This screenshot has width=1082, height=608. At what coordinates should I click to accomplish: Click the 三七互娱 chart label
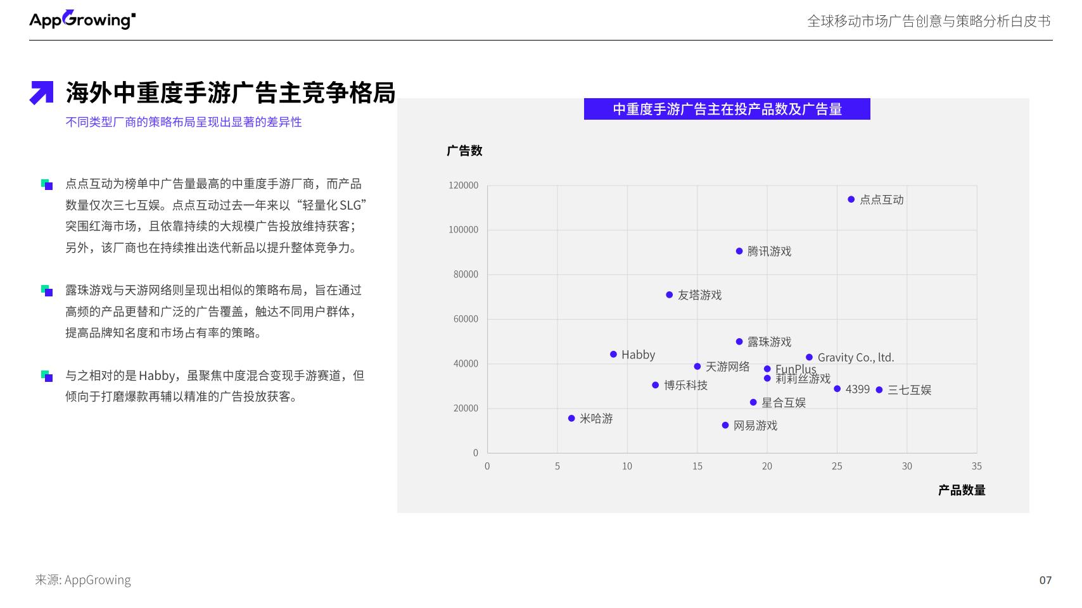[910, 390]
